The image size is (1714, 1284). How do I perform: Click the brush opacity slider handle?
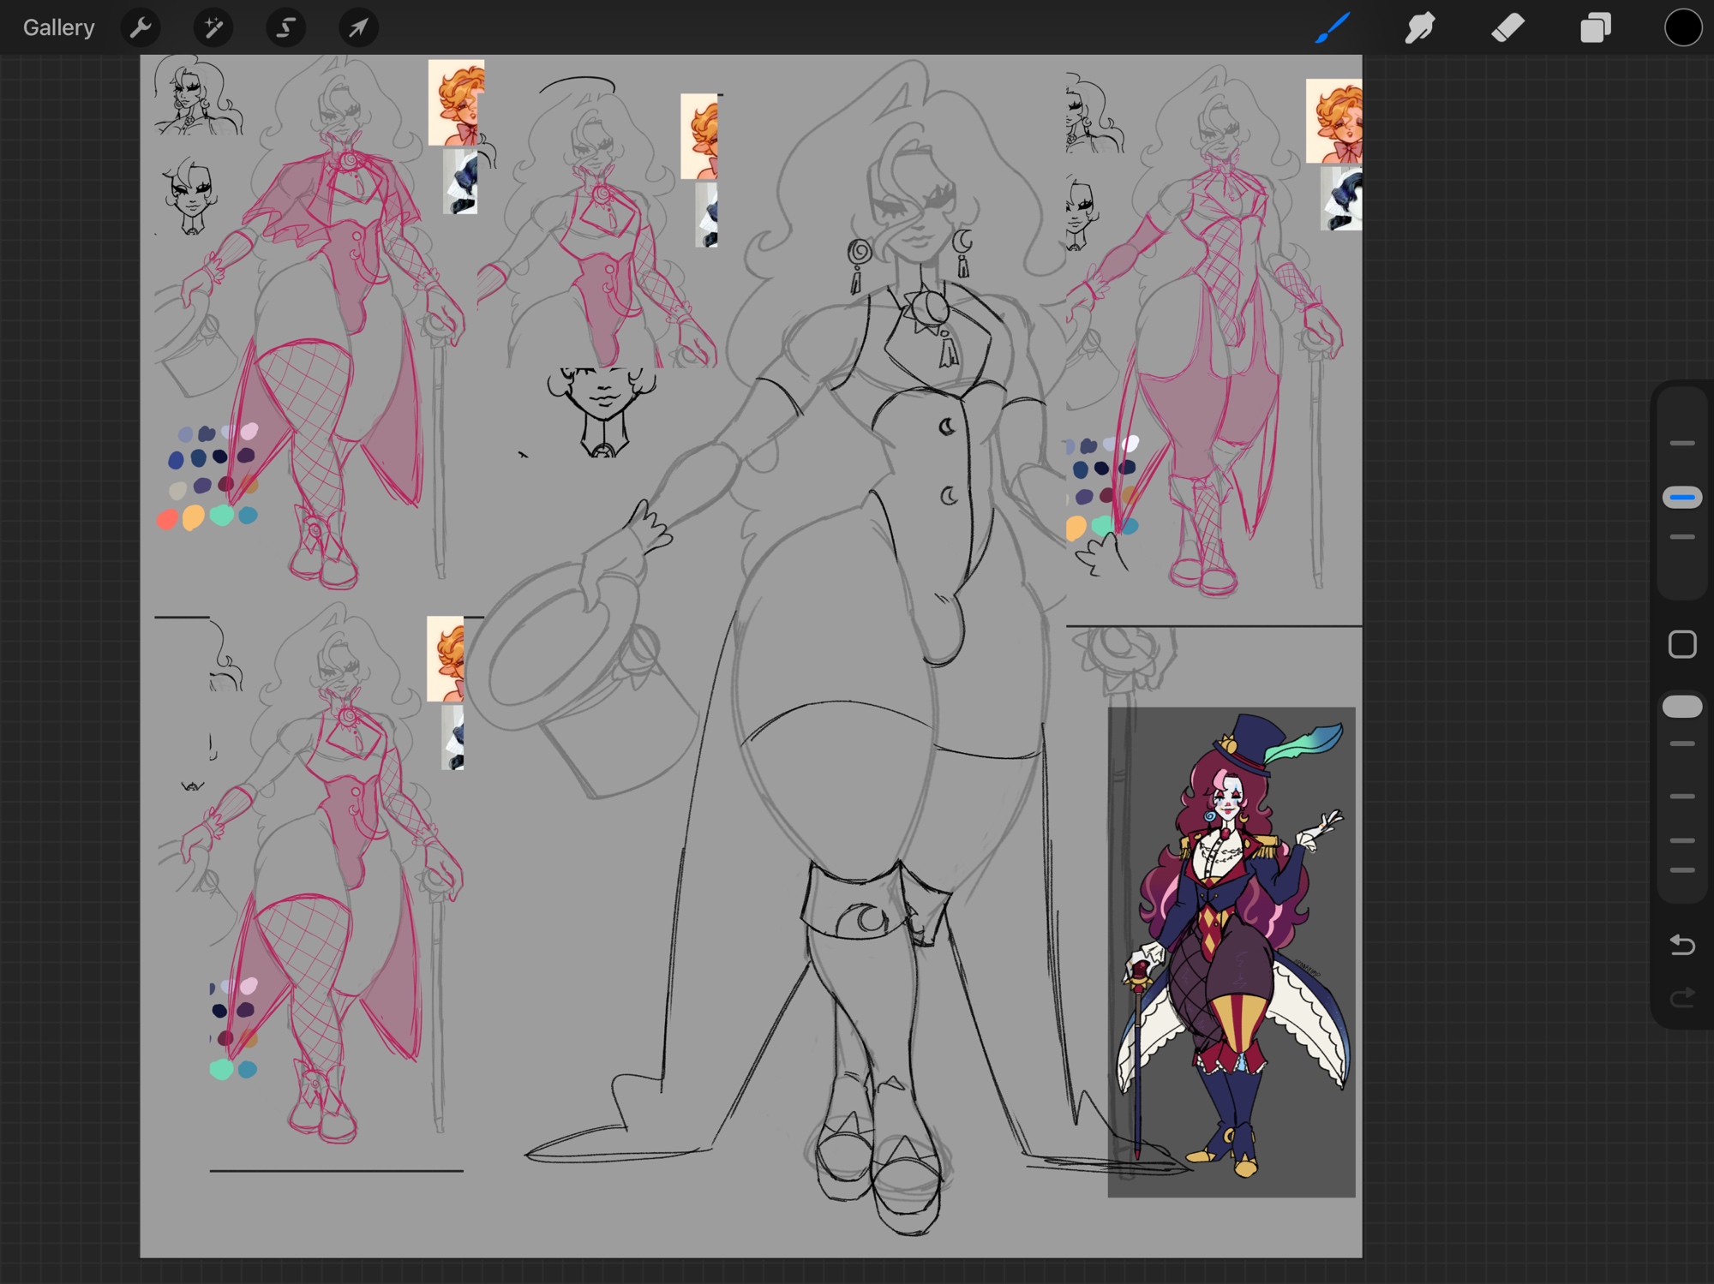pyautogui.click(x=1681, y=707)
